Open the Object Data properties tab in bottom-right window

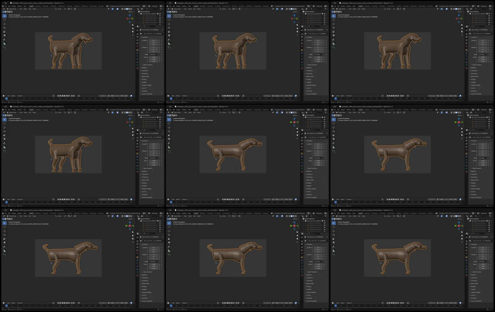tap(467, 272)
